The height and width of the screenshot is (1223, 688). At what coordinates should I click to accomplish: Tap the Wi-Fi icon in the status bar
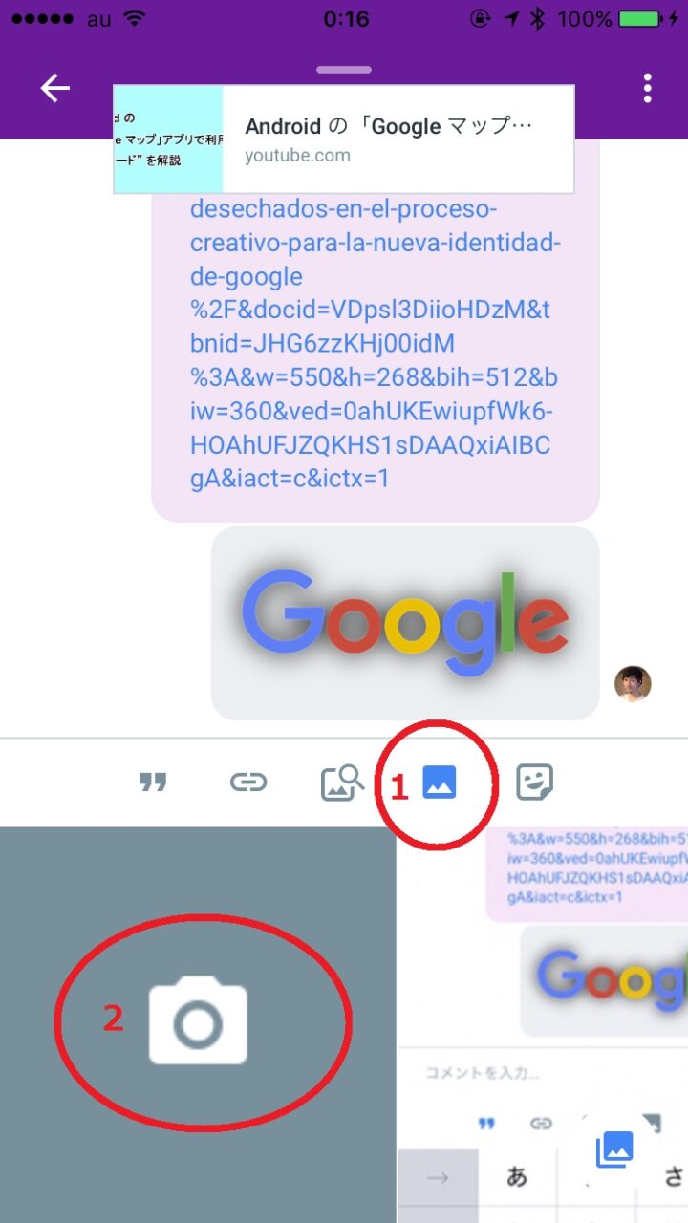point(135,18)
